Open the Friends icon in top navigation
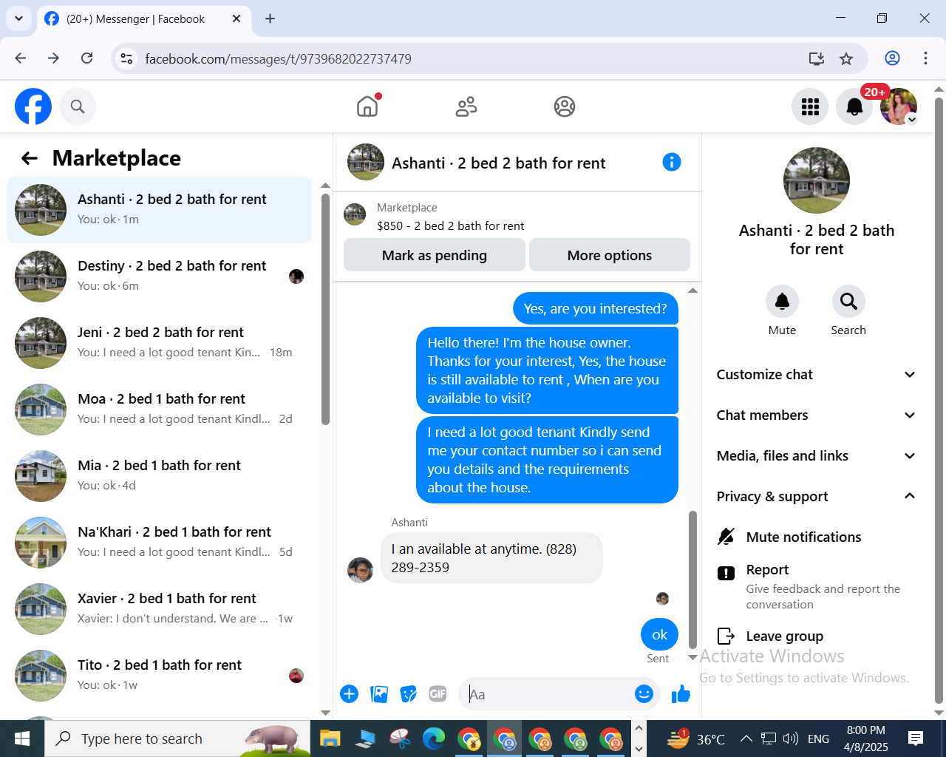946x757 pixels. click(x=466, y=106)
